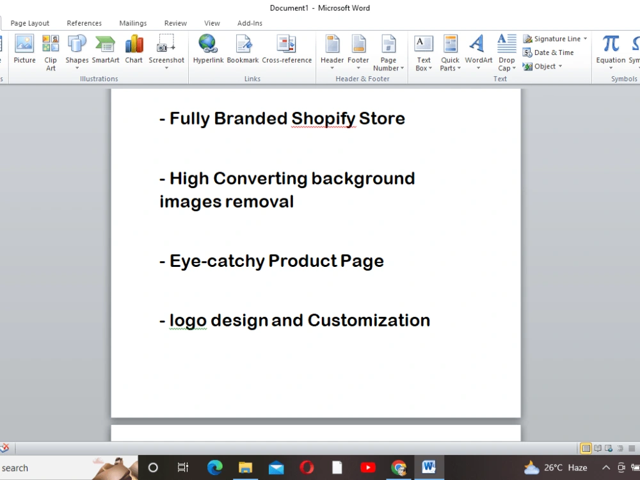Expand the Signature Line dropdown arrow
This screenshot has width=640, height=480.
click(586, 39)
